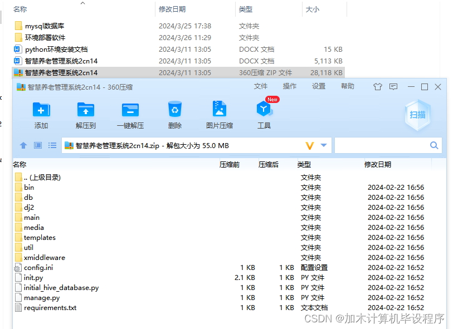Click the crown membership icon near window controls
Viewport: 453px width, 329px height.
[x=378, y=87]
